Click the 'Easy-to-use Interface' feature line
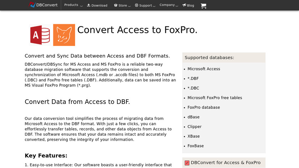The height and width of the screenshot is (168, 299). click(98, 165)
